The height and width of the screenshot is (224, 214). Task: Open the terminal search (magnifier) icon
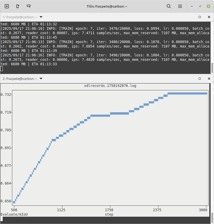pyautogui.click(x=169, y=6)
